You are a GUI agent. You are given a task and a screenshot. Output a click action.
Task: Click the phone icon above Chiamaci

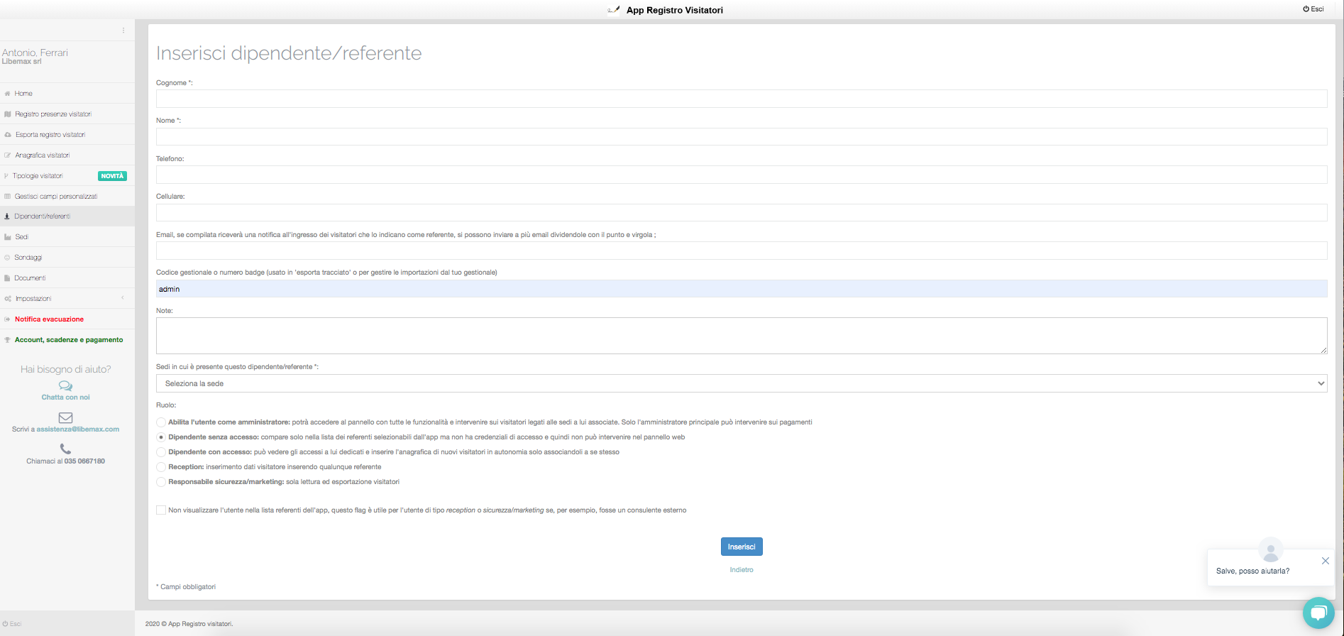click(x=65, y=449)
